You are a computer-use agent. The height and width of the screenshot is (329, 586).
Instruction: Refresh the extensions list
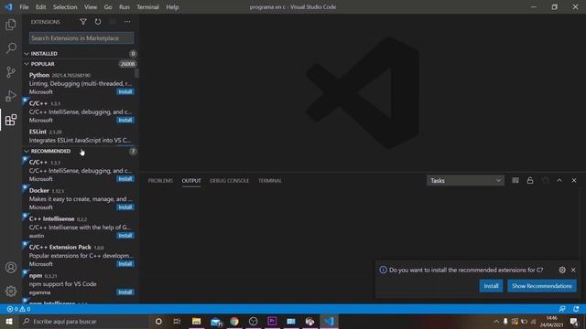tap(98, 22)
